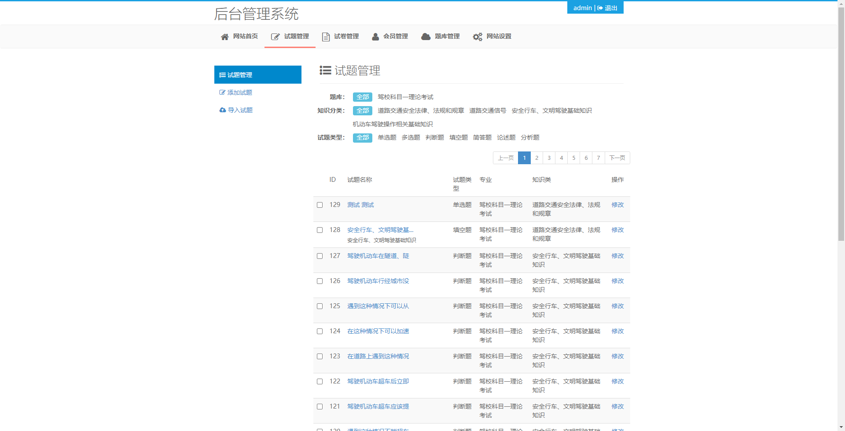This screenshot has height=431, width=845.
Task: Check the row 121 checkbox
Action: [320, 406]
